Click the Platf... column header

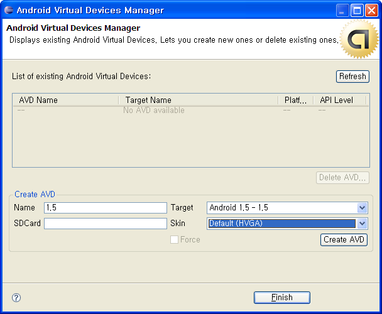point(295,100)
